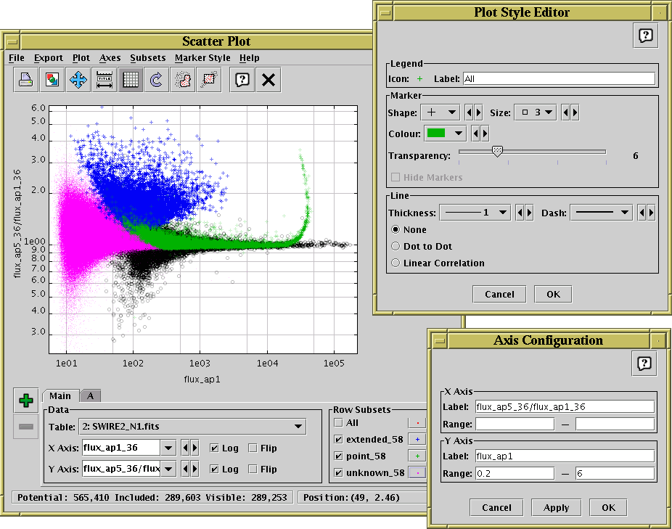Select the Dot to Dot line option
The height and width of the screenshot is (529, 672).
coord(396,246)
